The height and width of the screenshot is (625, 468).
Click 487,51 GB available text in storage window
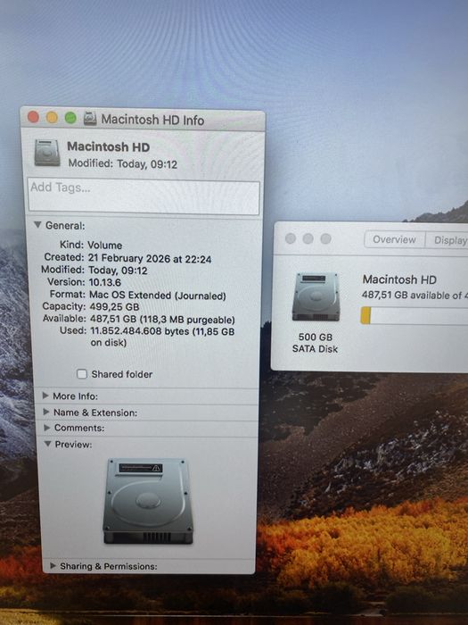click(x=414, y=295)
